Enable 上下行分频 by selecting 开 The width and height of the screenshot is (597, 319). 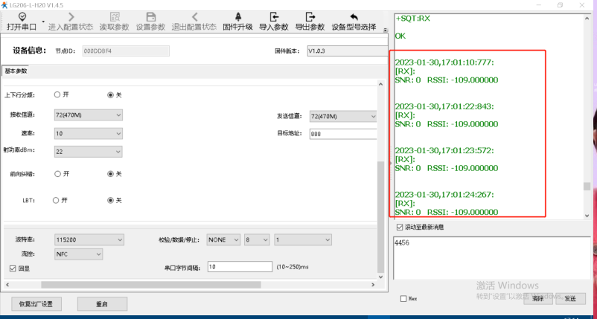click(x=57, y=95)
